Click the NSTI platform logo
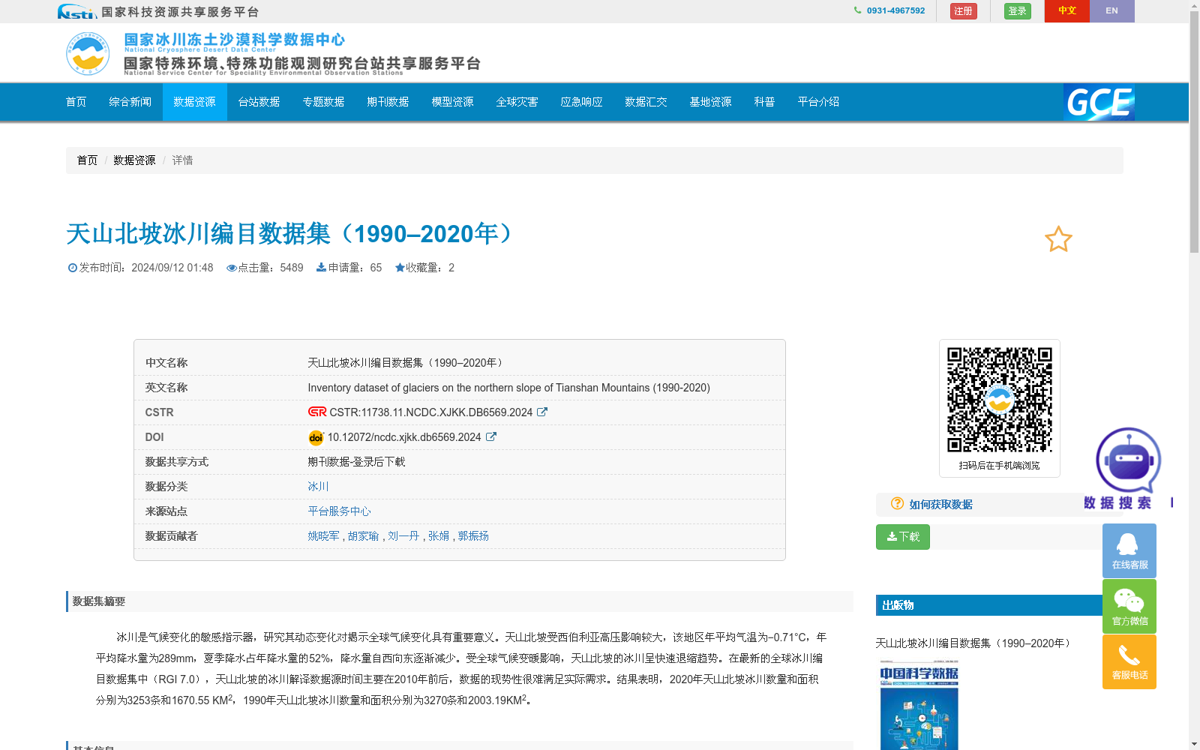This screenshot has height=750, width=1200. [77, 11]
